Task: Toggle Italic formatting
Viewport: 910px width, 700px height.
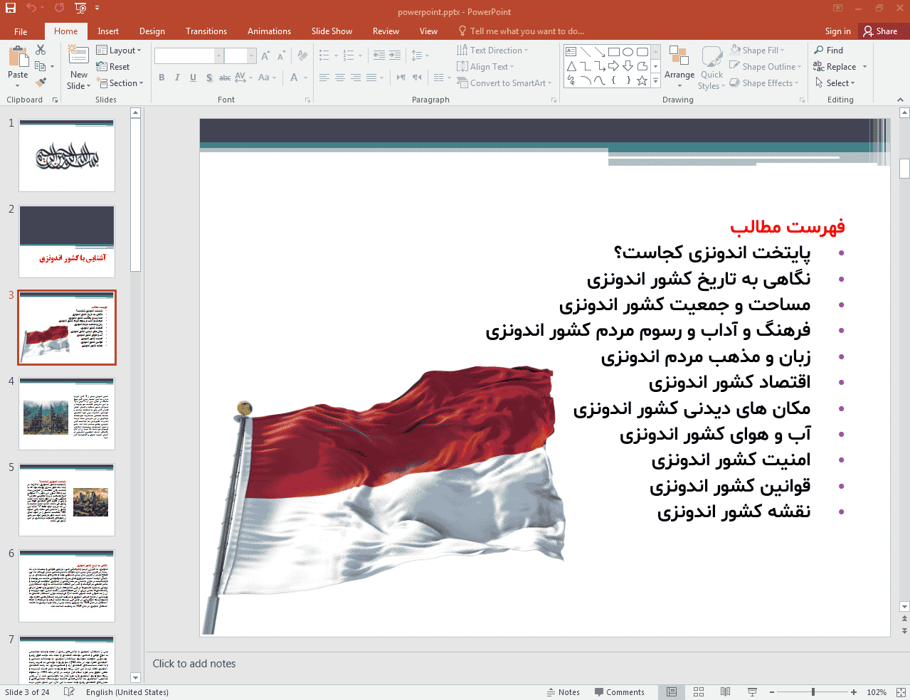Action: pos(177,78)
